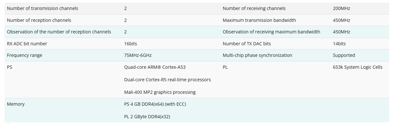Select the '14bits' value cell
Viewport: 394px width, 124px height.
click(x=339, y=44)
